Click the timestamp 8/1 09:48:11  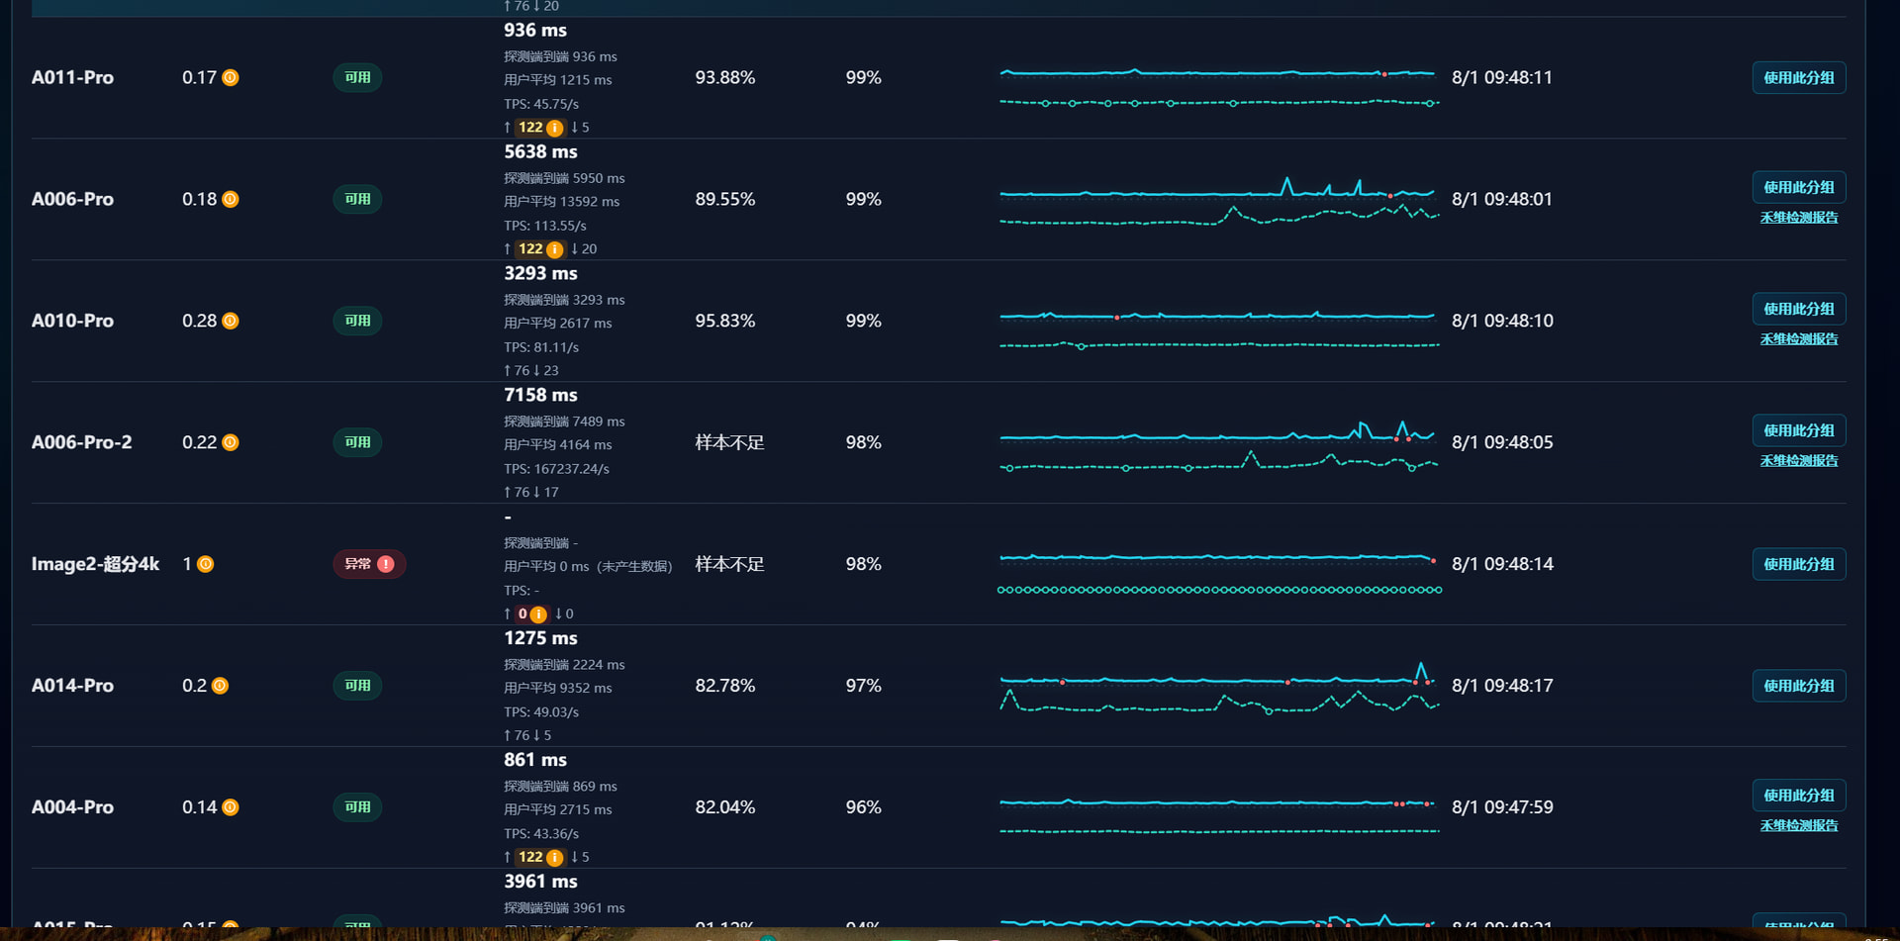tap(1502, 77)
